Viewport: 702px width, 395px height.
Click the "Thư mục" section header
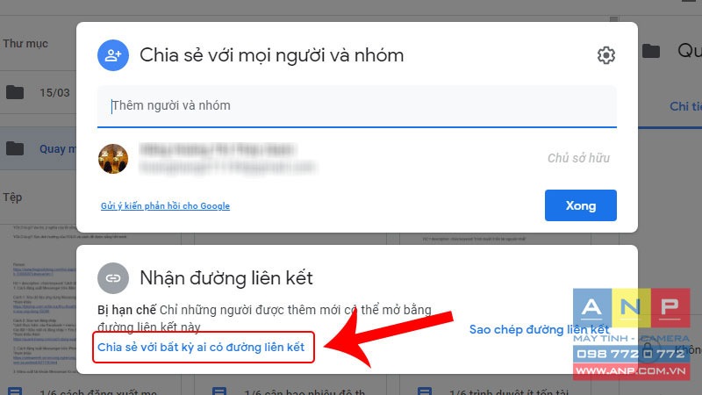[x=25, y=43]
